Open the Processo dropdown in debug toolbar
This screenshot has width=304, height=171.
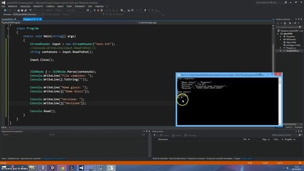43,14
